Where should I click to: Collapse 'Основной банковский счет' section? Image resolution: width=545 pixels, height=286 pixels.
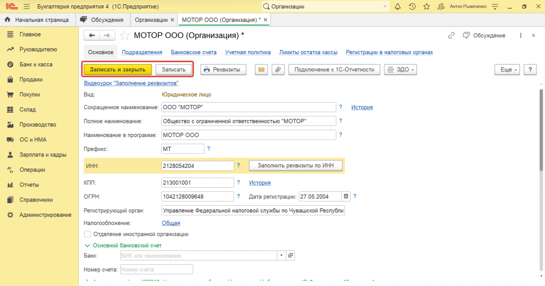(x=88, y=246)
